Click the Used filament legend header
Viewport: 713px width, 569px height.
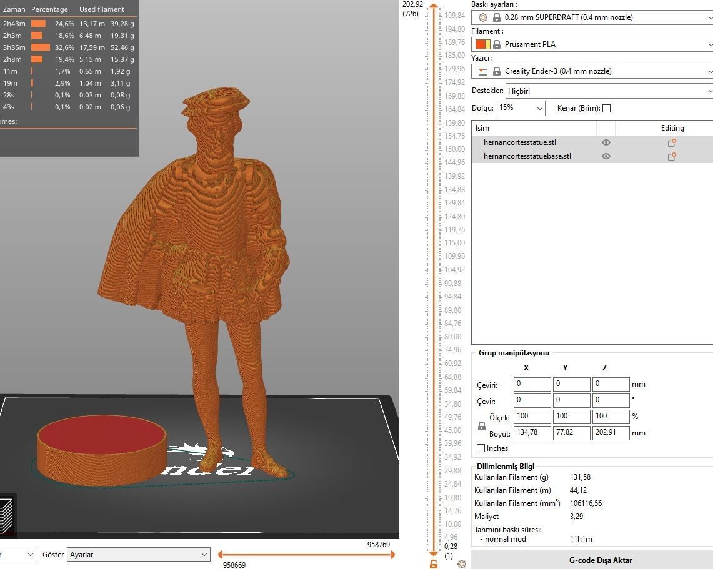(102, 9)
